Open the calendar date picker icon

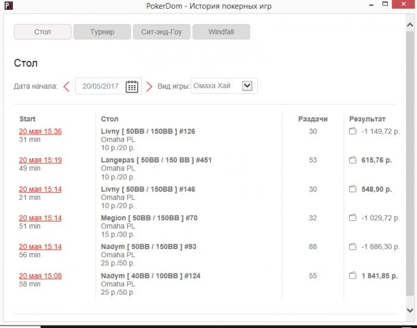[x=132, y=86]
